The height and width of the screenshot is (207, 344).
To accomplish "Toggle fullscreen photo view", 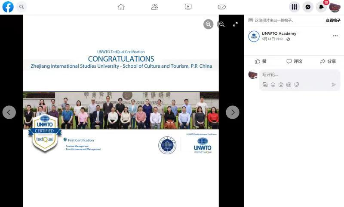I will click(235, 24).
